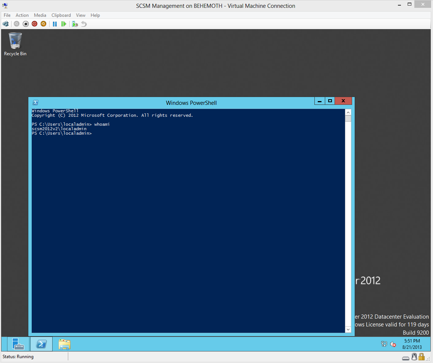The image size is (433, 363).
Task: Open the View menu
Action: tap(81, 15)
